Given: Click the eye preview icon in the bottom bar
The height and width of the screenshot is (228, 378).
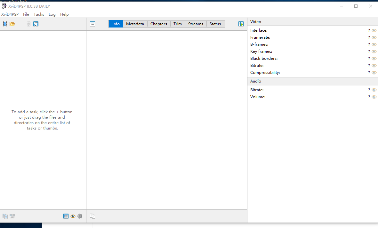Looking at the screenshot, I should click(73, 216).
